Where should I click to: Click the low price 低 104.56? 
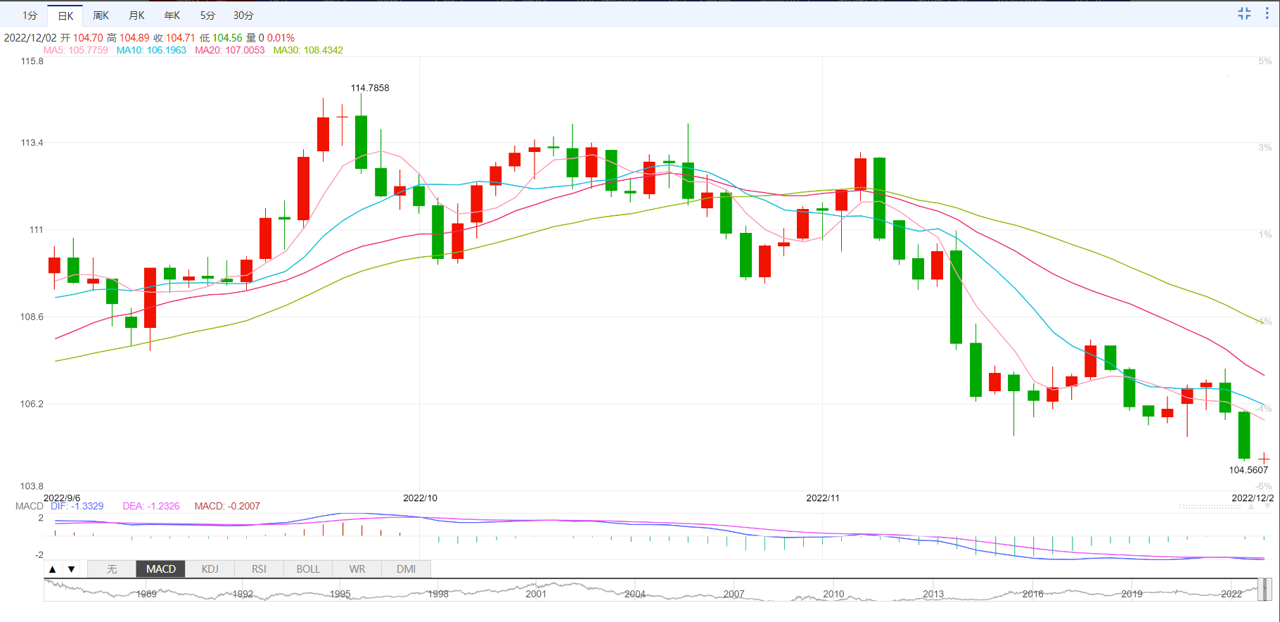[x=221, y=38]
